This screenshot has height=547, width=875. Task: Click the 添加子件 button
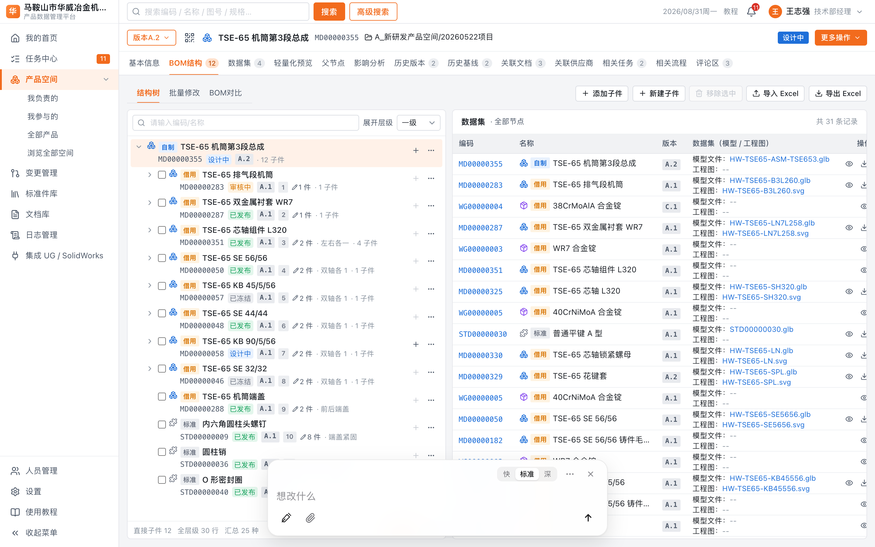tap(602, 93)
